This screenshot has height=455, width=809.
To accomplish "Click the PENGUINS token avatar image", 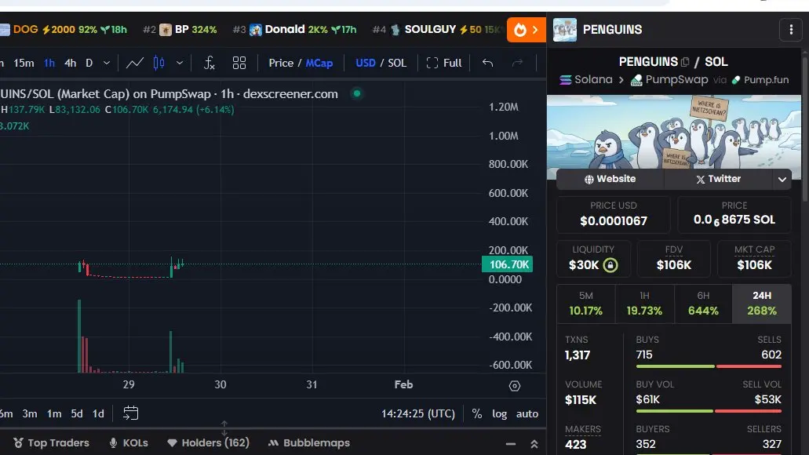I will click(565, 30).
